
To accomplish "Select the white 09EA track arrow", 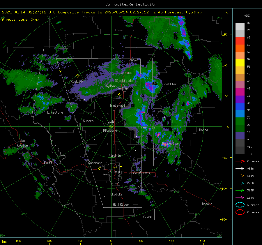I will pos(240,169).
